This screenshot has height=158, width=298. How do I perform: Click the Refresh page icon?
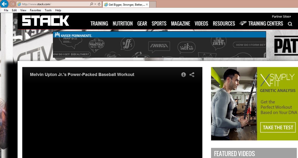pos(99,4)
